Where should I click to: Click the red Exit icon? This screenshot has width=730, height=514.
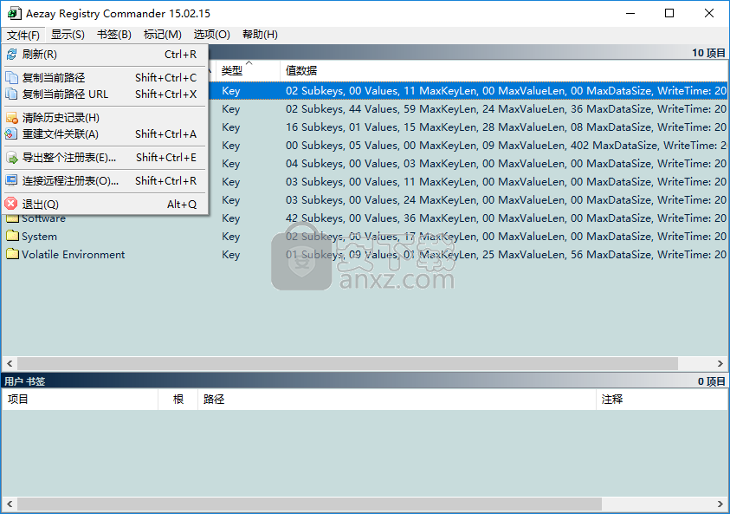11,204
